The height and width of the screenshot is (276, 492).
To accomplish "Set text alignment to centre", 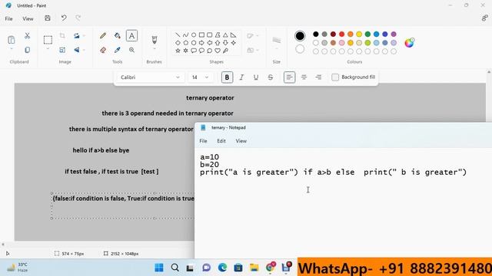I will (x=304, y=77).
